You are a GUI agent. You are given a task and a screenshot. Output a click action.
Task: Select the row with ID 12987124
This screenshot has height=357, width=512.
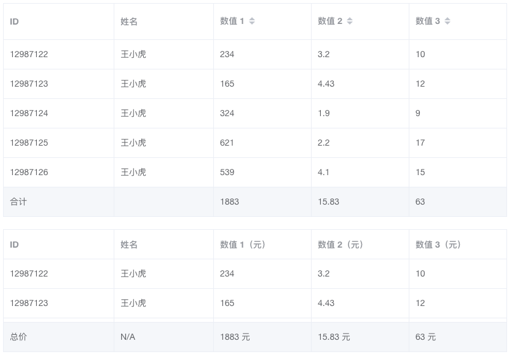29,113
